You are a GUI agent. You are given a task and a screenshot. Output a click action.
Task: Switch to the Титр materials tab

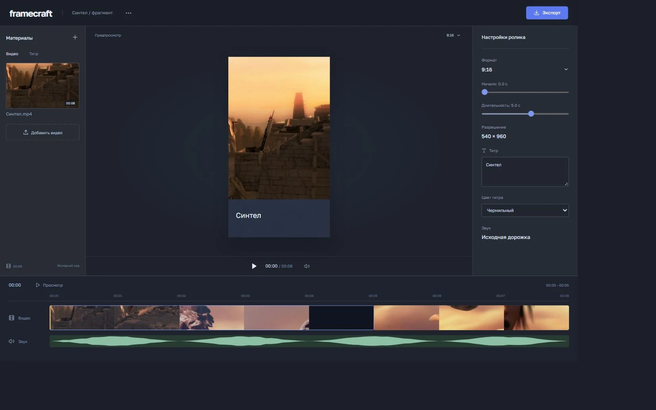(34, 54)
